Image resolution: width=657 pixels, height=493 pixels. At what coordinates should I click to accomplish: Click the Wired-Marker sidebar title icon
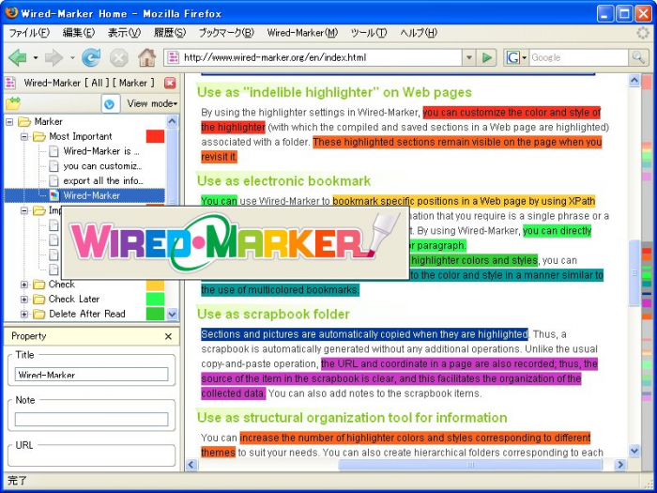10,83
